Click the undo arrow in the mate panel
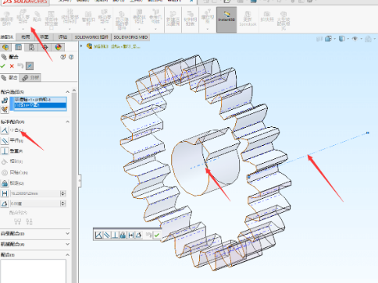378x283 pixels. pos(20,66)
